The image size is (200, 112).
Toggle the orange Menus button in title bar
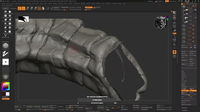tap(167, 1)
